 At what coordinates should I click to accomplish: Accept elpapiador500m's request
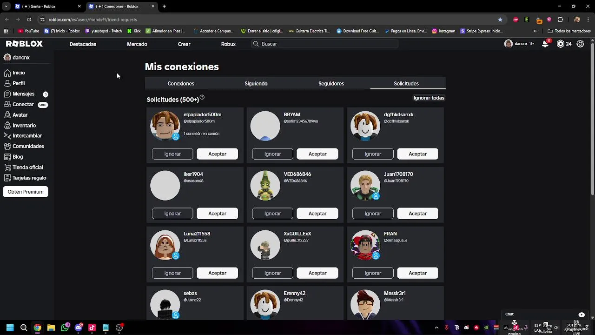217,154
